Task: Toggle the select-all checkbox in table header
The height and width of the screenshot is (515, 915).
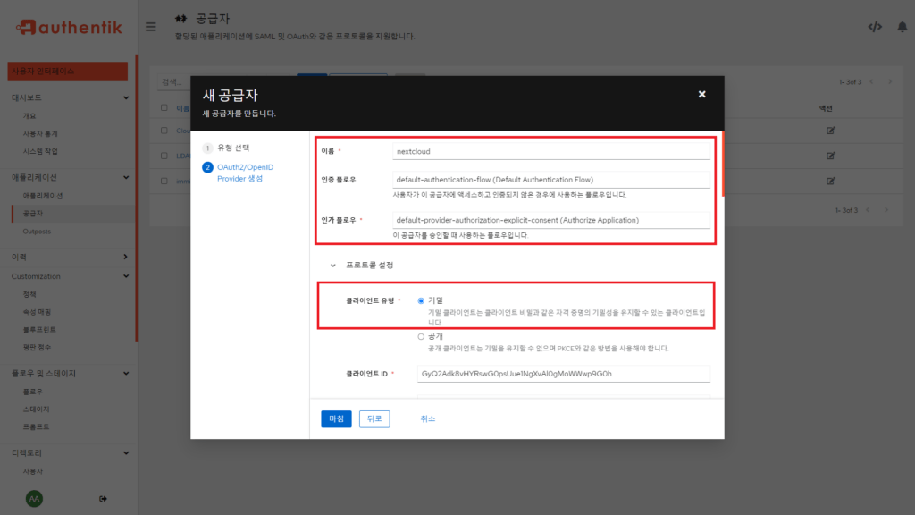Action: (x=164, y=108)
